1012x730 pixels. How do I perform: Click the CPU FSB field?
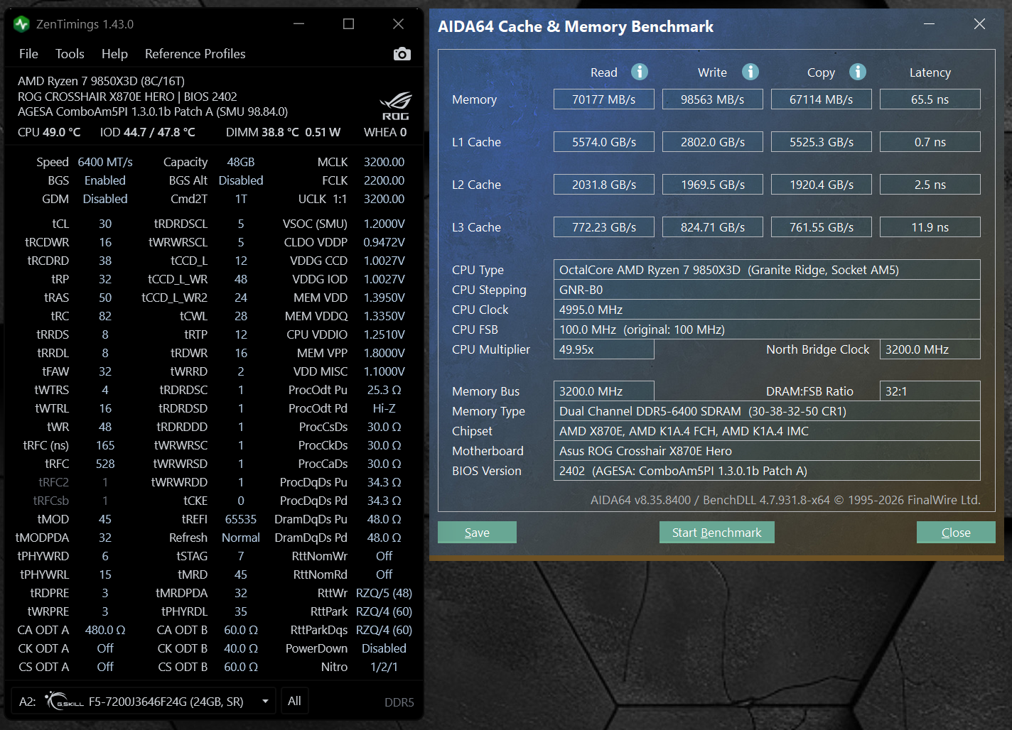point(767,329)
